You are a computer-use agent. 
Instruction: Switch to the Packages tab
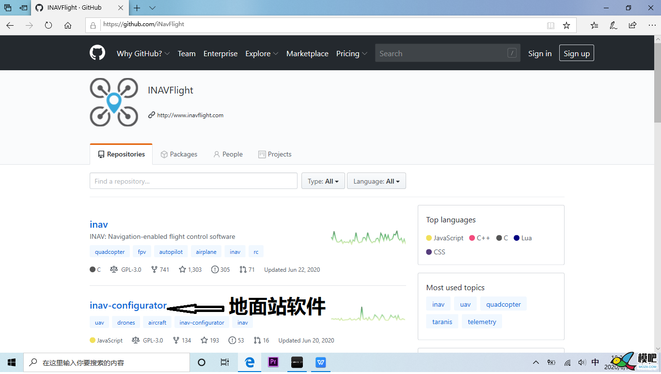point(179,154)
